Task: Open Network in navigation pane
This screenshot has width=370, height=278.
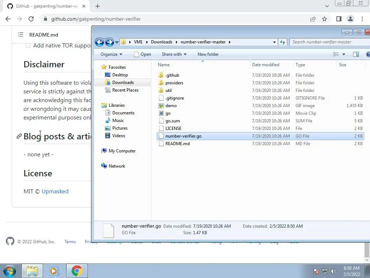Action: [x=117, y=166]
